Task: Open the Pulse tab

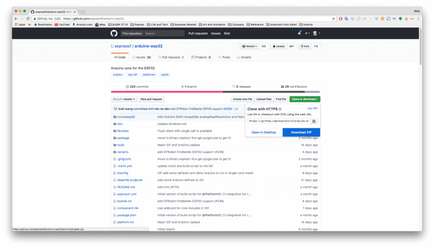Action: coord(224,57)
